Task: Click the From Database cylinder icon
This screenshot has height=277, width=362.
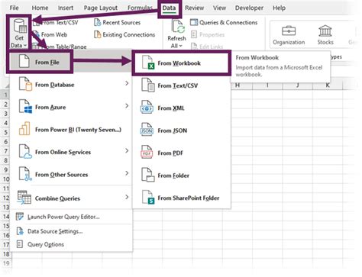Action: (x=25, y=85)
